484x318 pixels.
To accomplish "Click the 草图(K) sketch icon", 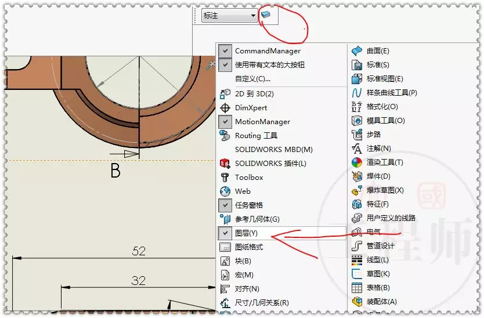I will [357, 274].
